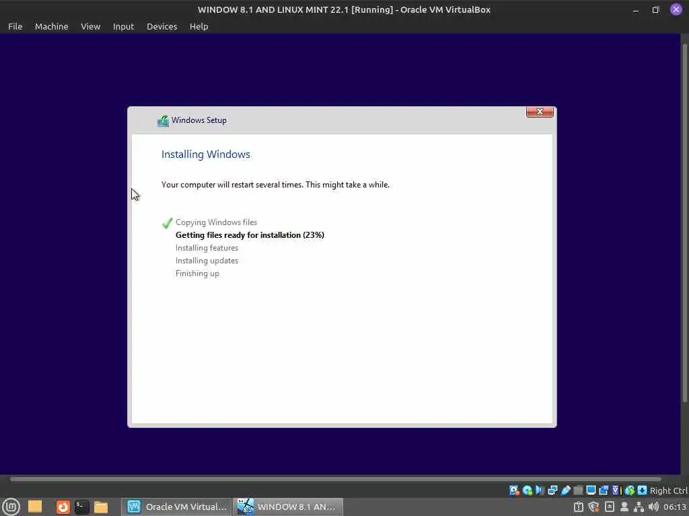The height and width of the screenshot is (516, 689).
Task: Click the Installing updates step
Action: click(207, 261)
